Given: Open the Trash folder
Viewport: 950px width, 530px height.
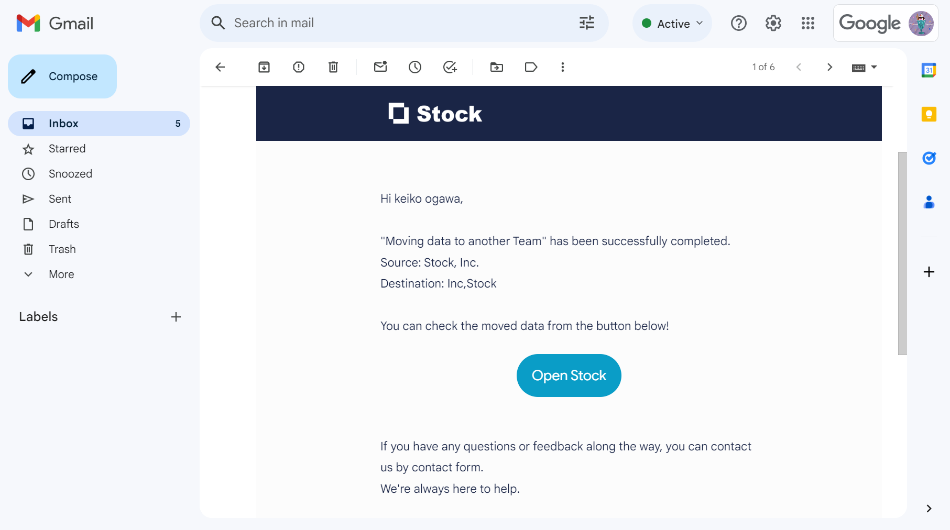Looking at the screenshot, I should pos(62,249).
